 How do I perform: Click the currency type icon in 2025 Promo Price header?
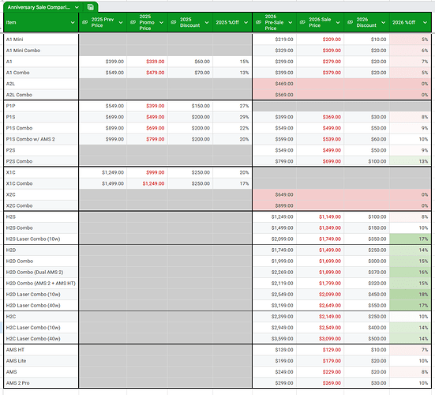coord(133,22)
